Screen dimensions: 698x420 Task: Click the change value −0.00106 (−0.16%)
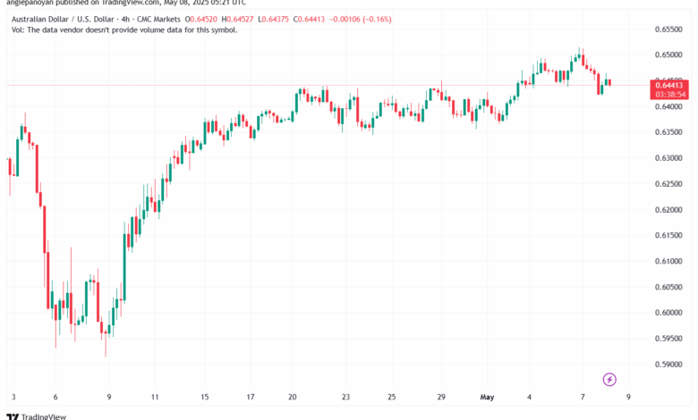click(360, 19)
